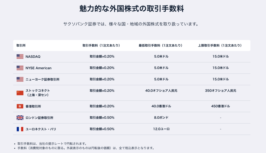Click the 450香港ドル maximum fee cell
This screenshot has height=153, width=266.
pyautogui.click(x=221, y=106)
